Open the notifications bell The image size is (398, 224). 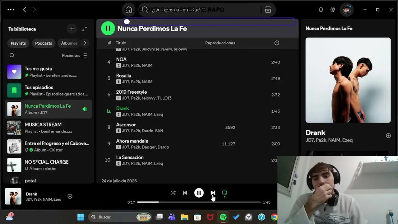pyautogui.click(x=321, y=10)
